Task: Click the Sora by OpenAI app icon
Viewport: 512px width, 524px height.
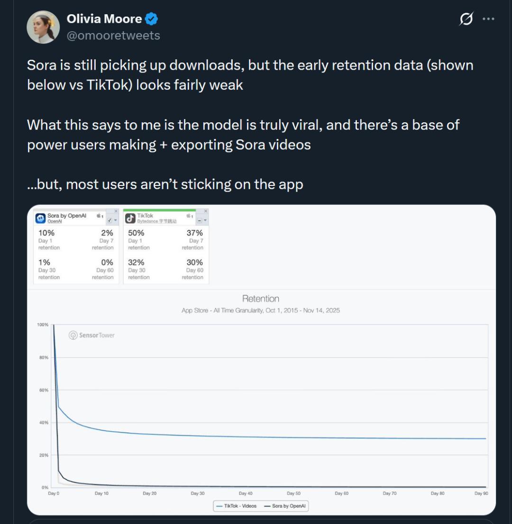Action: (x=41, y=219)
